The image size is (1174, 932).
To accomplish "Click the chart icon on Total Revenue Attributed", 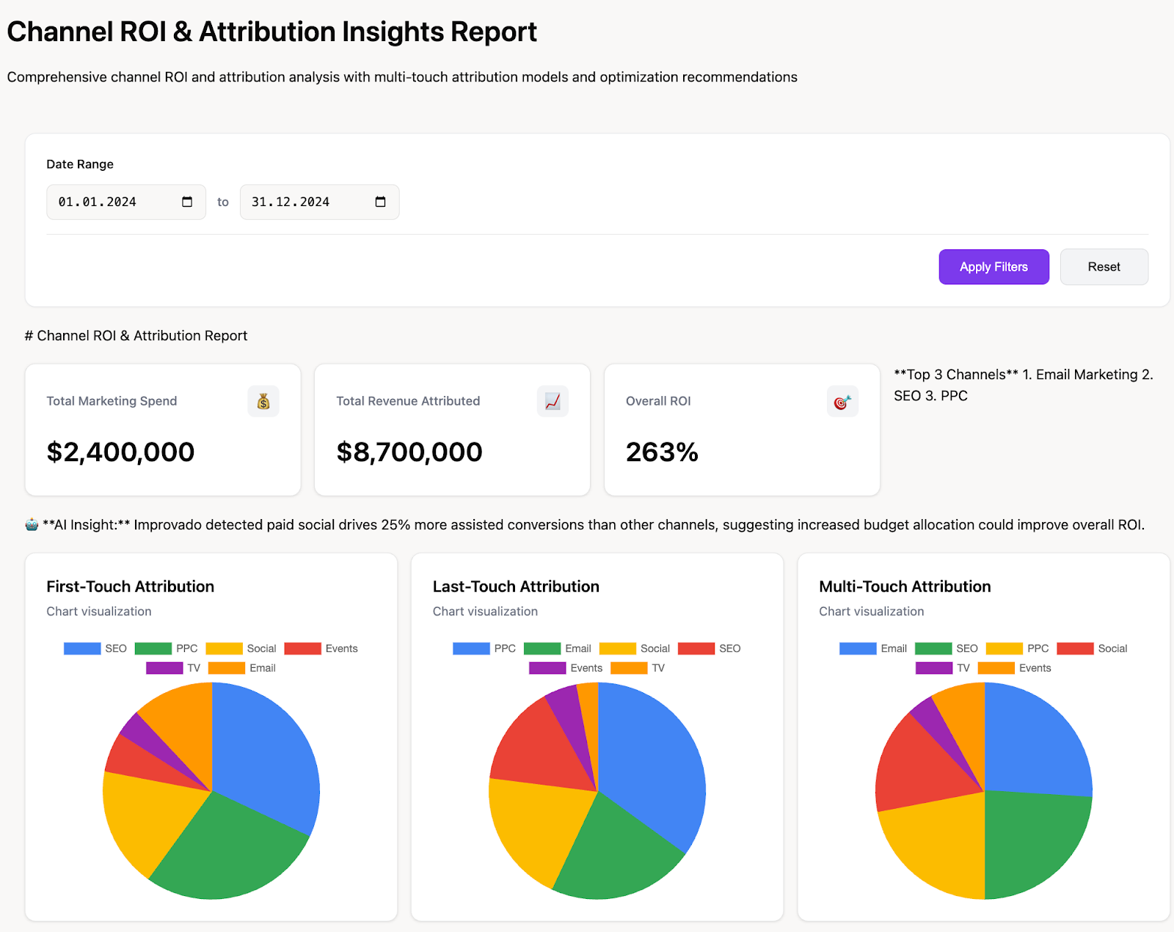I will 553,401.
